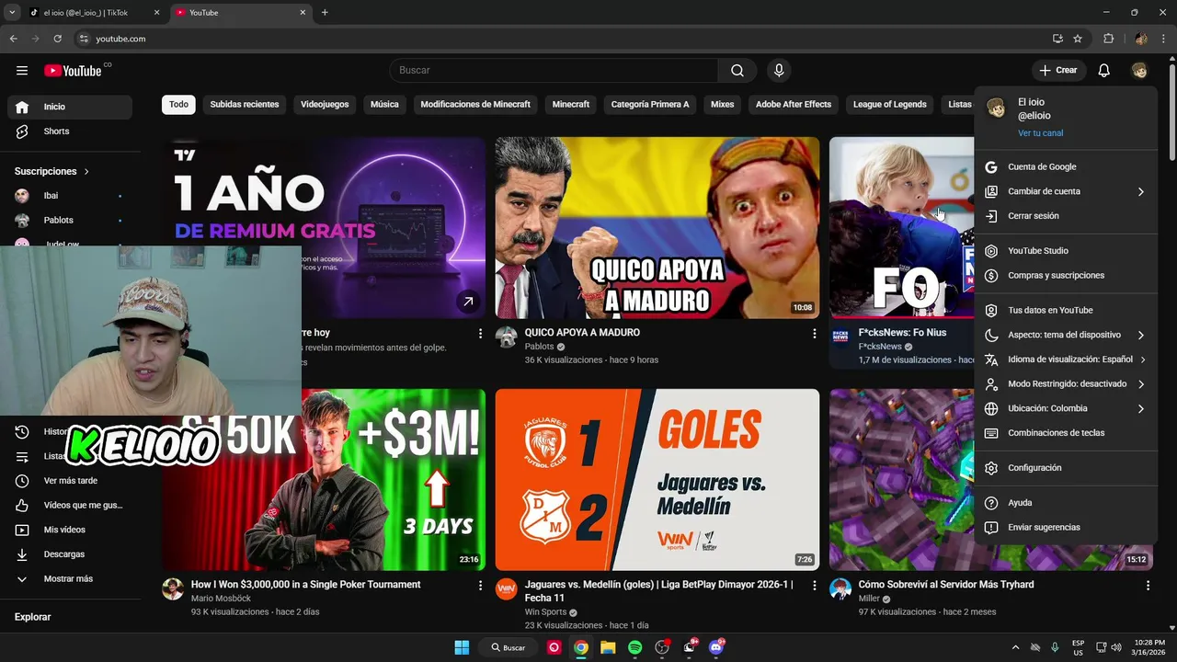Open new browser tab

(x=325, y=13)
